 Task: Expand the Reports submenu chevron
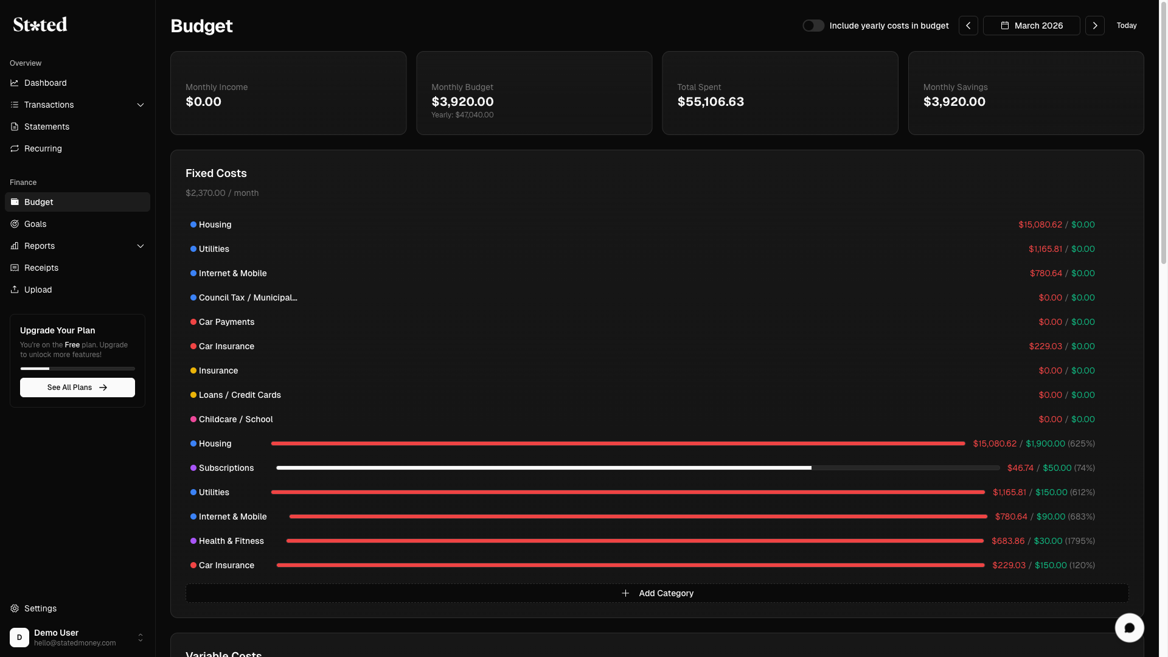[141, 246]
